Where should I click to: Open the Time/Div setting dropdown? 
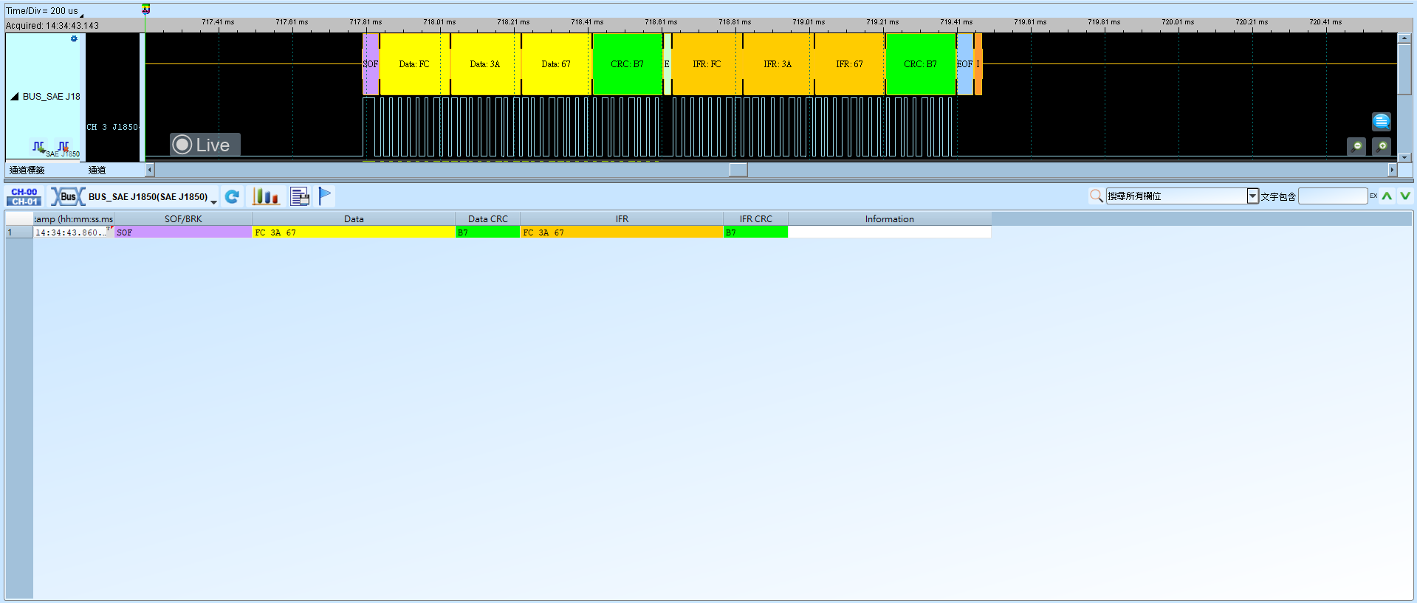pos(81,14)
